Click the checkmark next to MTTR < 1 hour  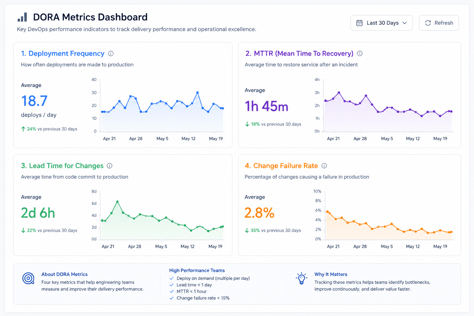click(172, 291)
